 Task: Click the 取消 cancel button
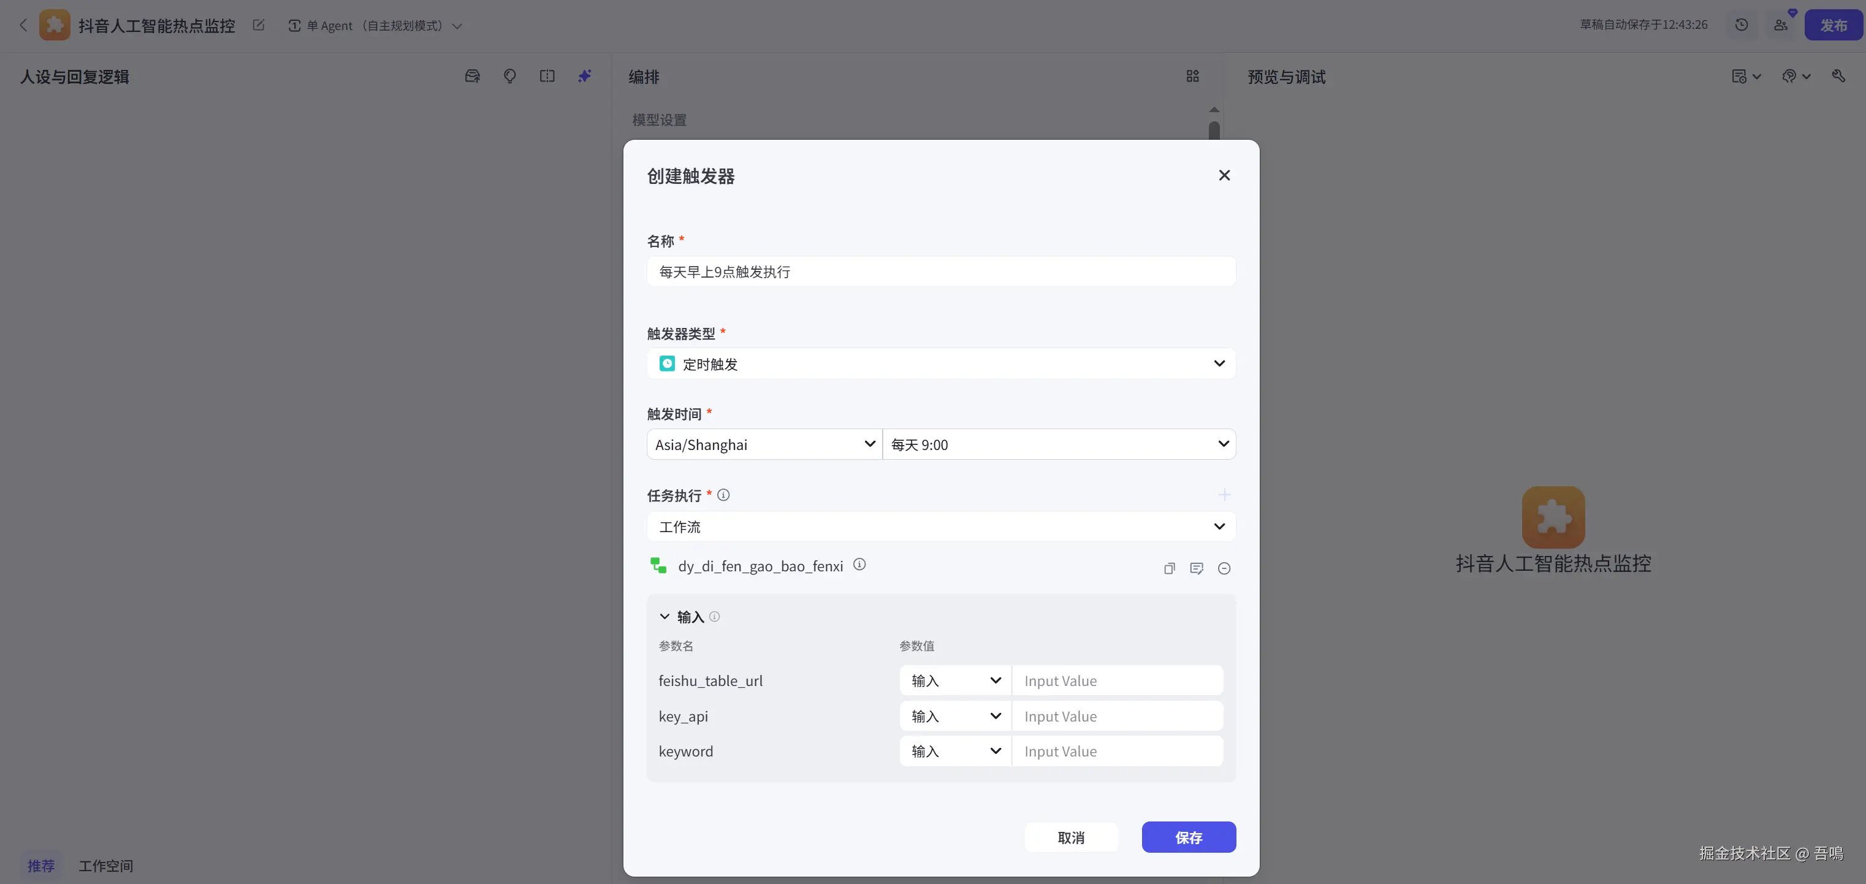click(x=1071, y=837)
